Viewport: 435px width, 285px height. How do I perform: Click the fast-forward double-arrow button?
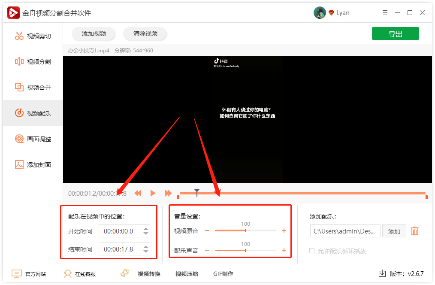tap(168, 193)
